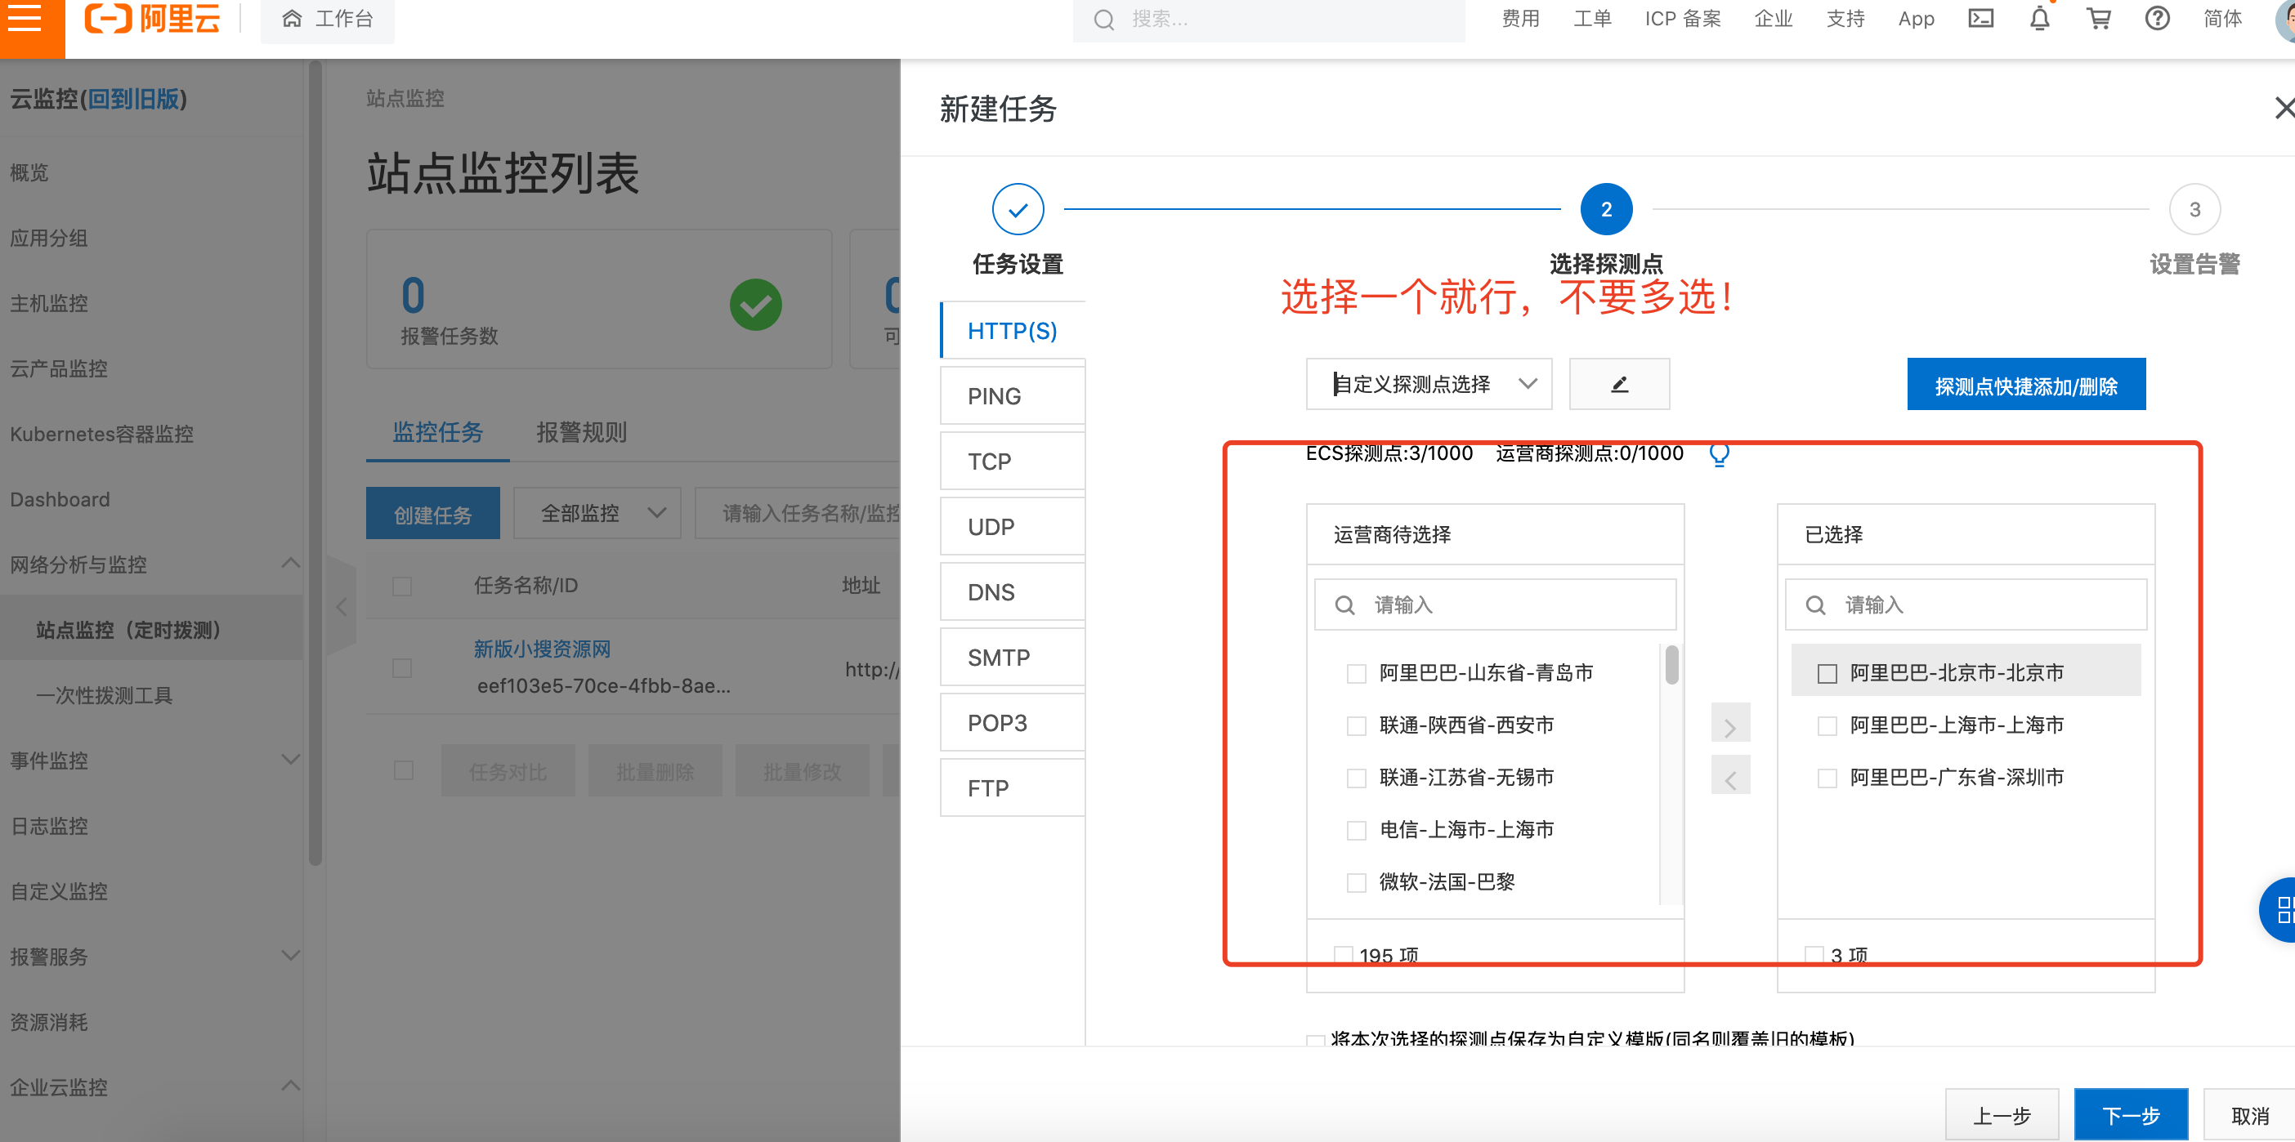Image resolution: width=2295 pixels, height=1142 pixels.
Task: Close the 新建任务 panel
Action: pos(2284,108)
